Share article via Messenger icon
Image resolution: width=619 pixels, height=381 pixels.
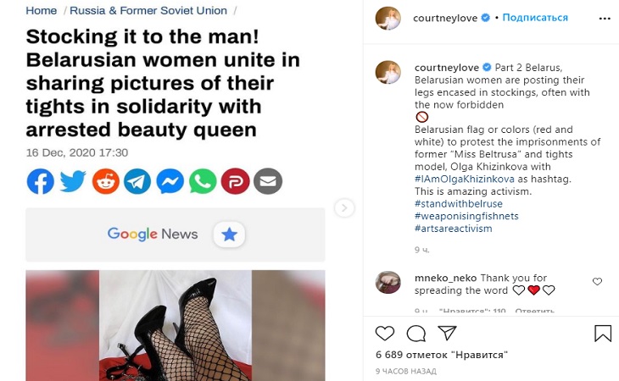pos(170,181)
